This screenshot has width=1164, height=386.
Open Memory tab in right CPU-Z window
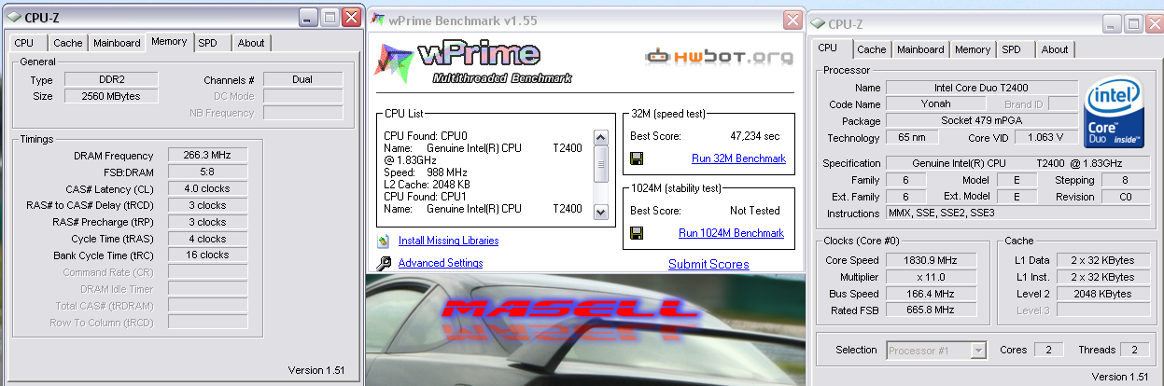tap(973, 49)
